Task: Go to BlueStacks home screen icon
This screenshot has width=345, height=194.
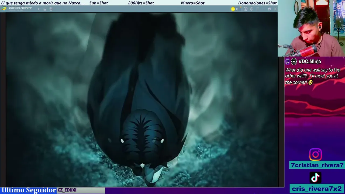Action: [45, 9]
